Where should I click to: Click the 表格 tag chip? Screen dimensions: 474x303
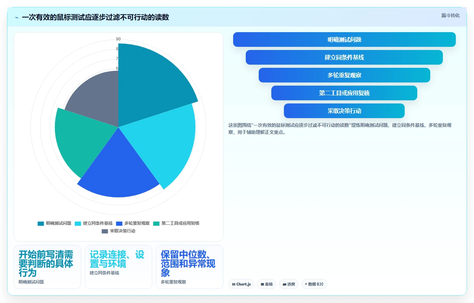(267, 284)
